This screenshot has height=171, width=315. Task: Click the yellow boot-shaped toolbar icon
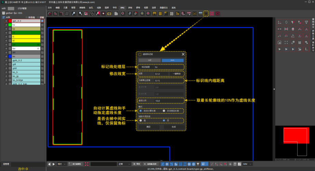point(177,14)
